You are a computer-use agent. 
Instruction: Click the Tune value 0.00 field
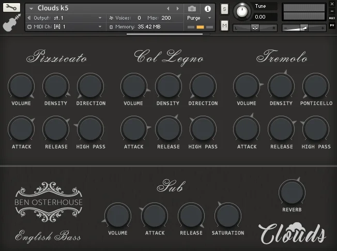(x=265, y=17)
